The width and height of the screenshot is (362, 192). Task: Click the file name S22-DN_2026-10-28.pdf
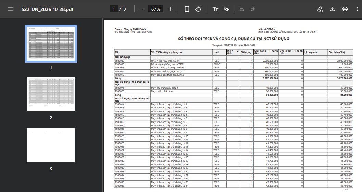coord(47,9)
